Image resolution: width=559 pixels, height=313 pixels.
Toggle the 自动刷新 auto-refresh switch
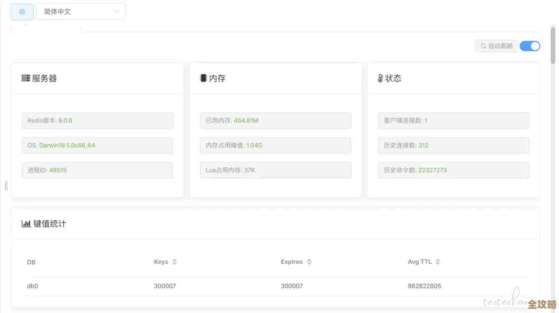530,46
